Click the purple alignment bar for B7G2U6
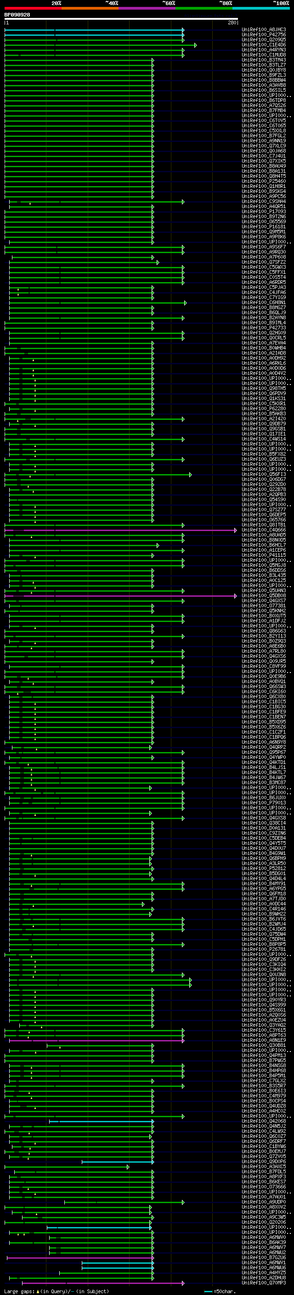This screenshot has height=1295, width=294. (x=80, y=1258)
